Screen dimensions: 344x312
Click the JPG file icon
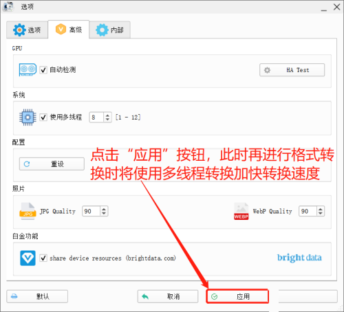[x=28, y=211]
